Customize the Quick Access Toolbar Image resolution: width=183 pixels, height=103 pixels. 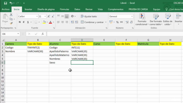click(24, 3)
